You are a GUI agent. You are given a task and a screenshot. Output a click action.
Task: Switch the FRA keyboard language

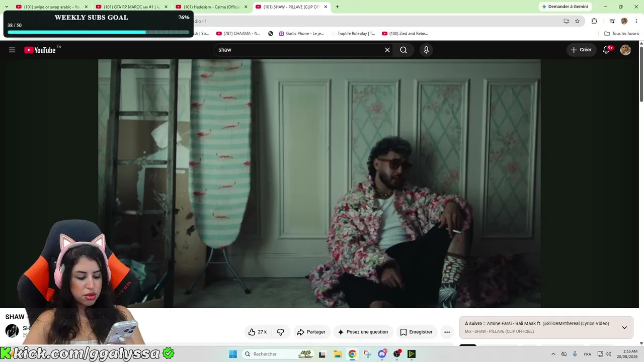588,354
